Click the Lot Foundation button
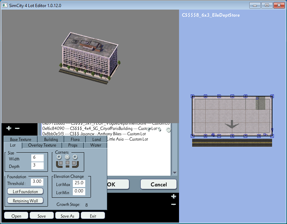This screenshot has height=224, width=287. tap(25, 191)
